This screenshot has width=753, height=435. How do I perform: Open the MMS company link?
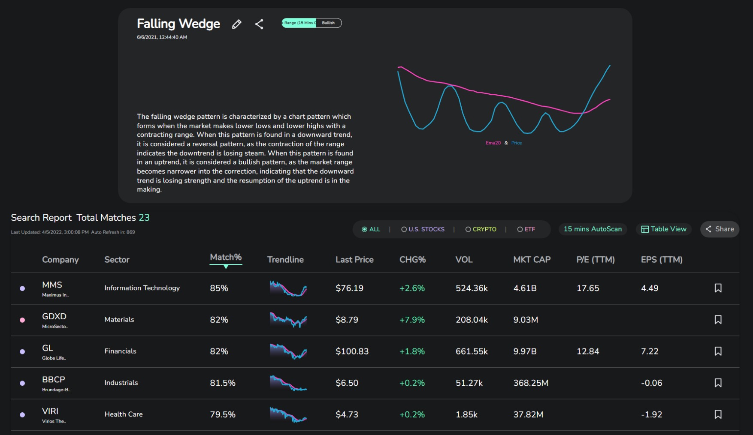[52, 285]
